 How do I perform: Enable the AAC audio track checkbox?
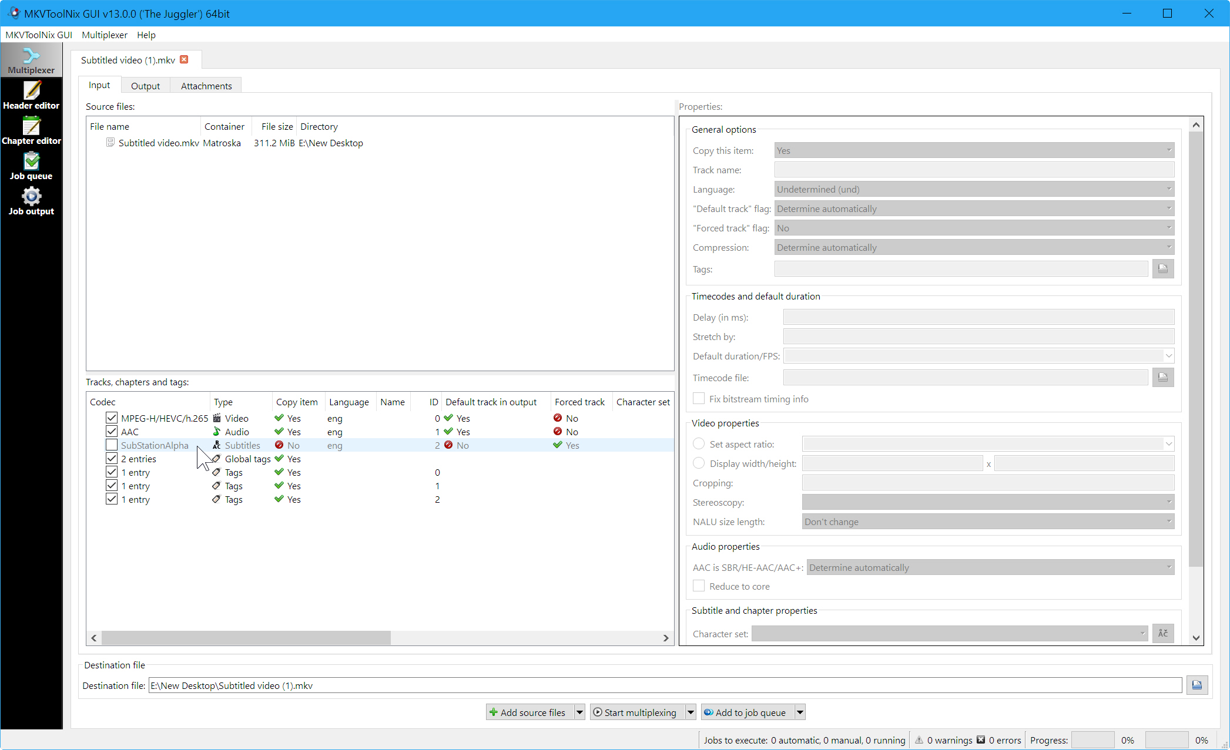click(x=112, y=431)
